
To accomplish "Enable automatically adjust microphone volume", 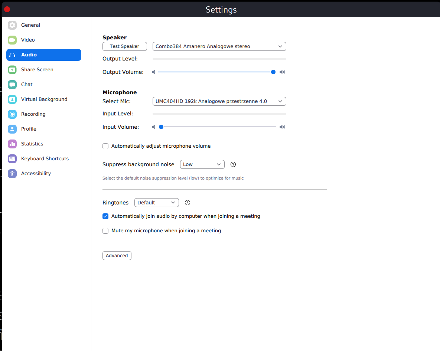I will pyautogui.click(x=105, y=146).
